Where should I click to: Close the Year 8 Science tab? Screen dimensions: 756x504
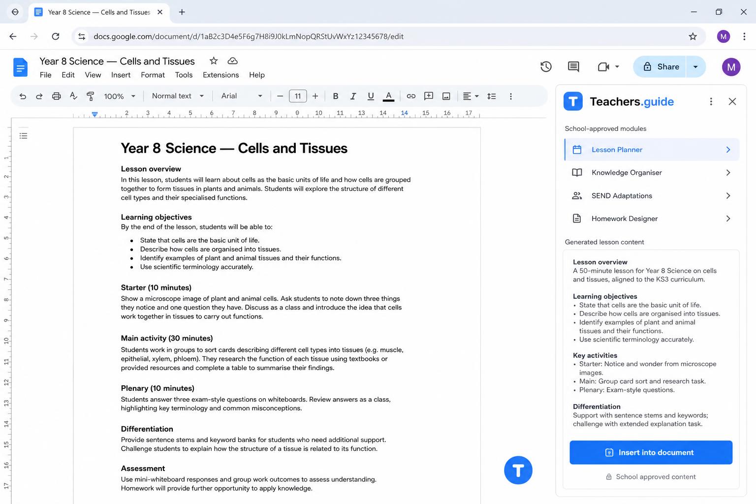pos(160,12)
